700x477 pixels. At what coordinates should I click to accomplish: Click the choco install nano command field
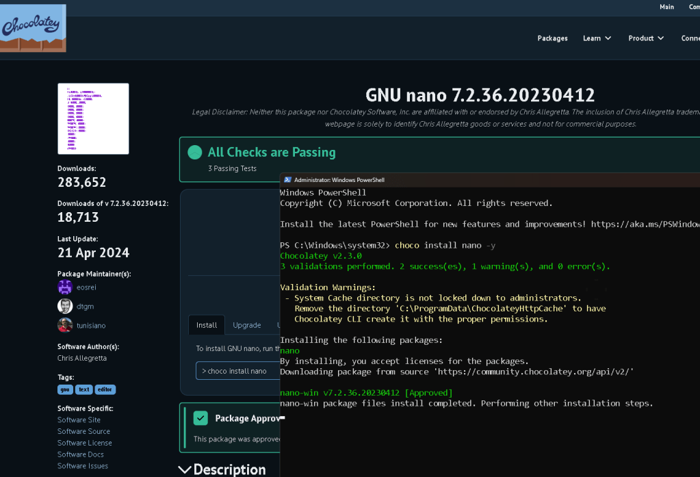click(x=238, y=371)
